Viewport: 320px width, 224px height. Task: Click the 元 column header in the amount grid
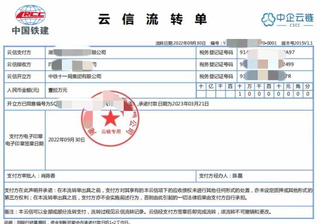click(288, 87)
